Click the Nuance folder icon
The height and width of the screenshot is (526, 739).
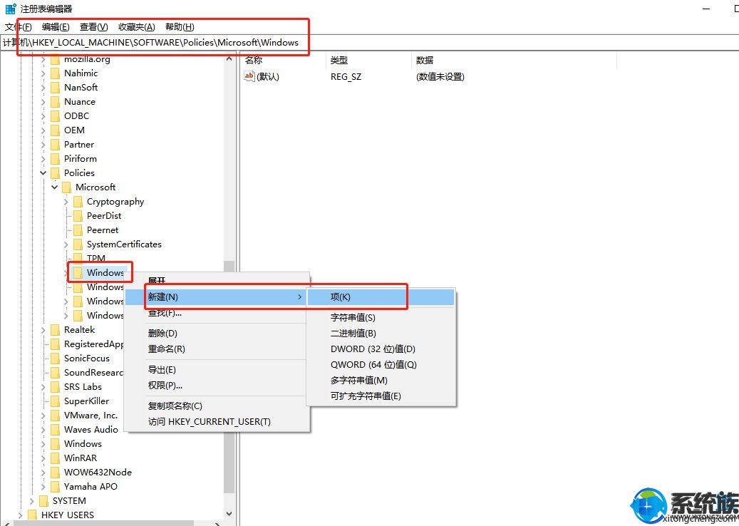[x=55, y=102]
